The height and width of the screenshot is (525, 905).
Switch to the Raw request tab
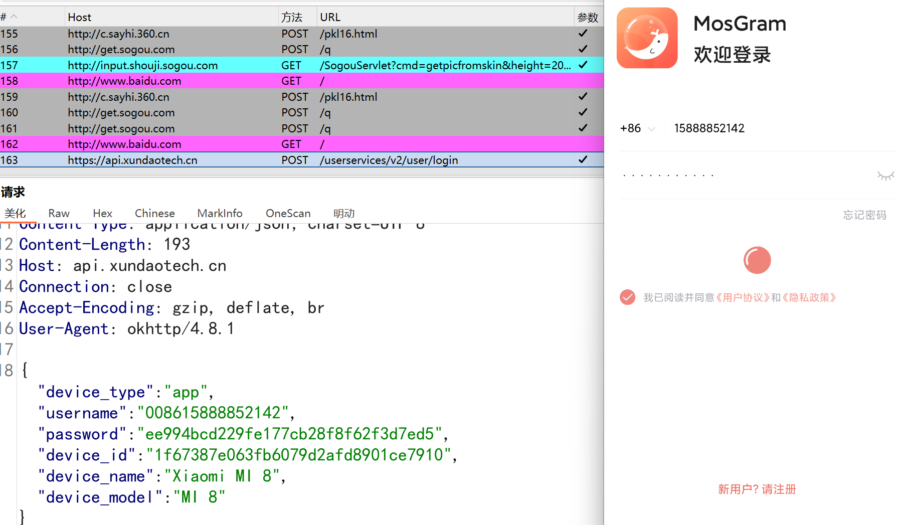click(59, 213)
